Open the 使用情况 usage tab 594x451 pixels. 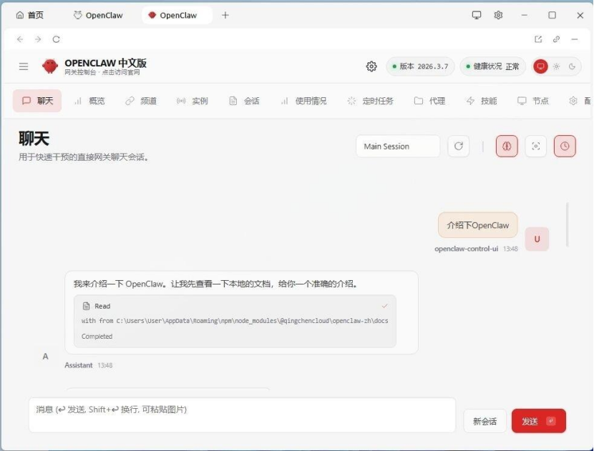[x=303, y=101]
